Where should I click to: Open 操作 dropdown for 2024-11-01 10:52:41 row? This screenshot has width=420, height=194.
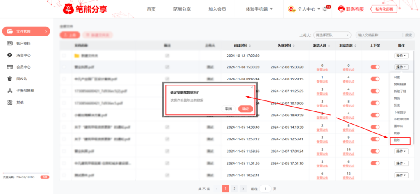401,175
